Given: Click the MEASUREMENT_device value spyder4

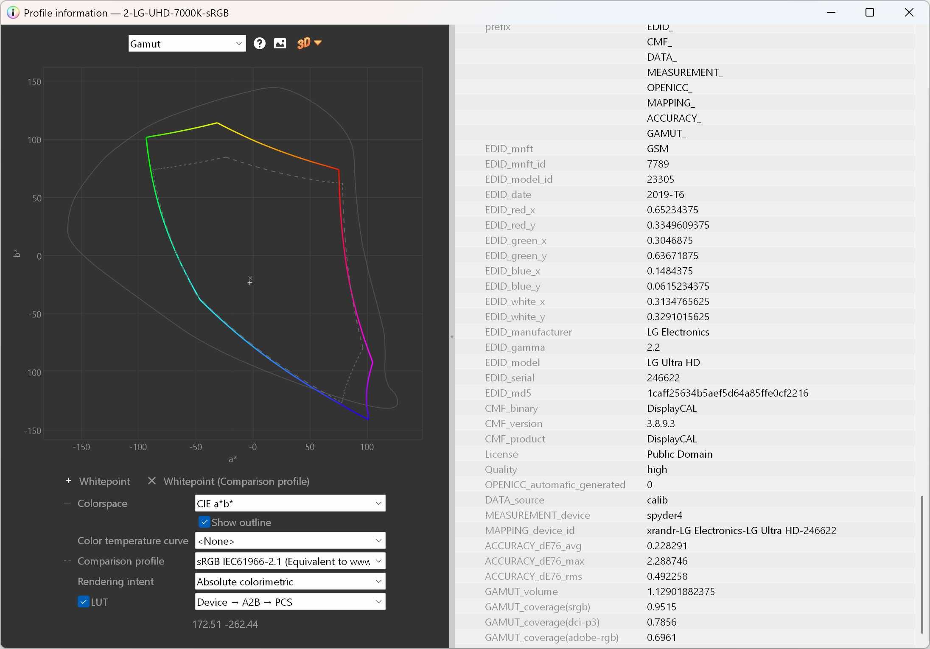Looking at the screenshot, I should [664, 515].
